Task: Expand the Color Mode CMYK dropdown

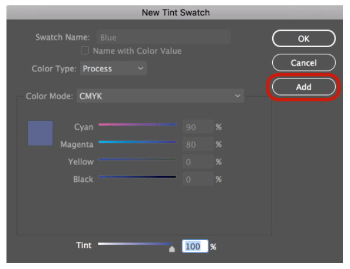Action: 160,96
